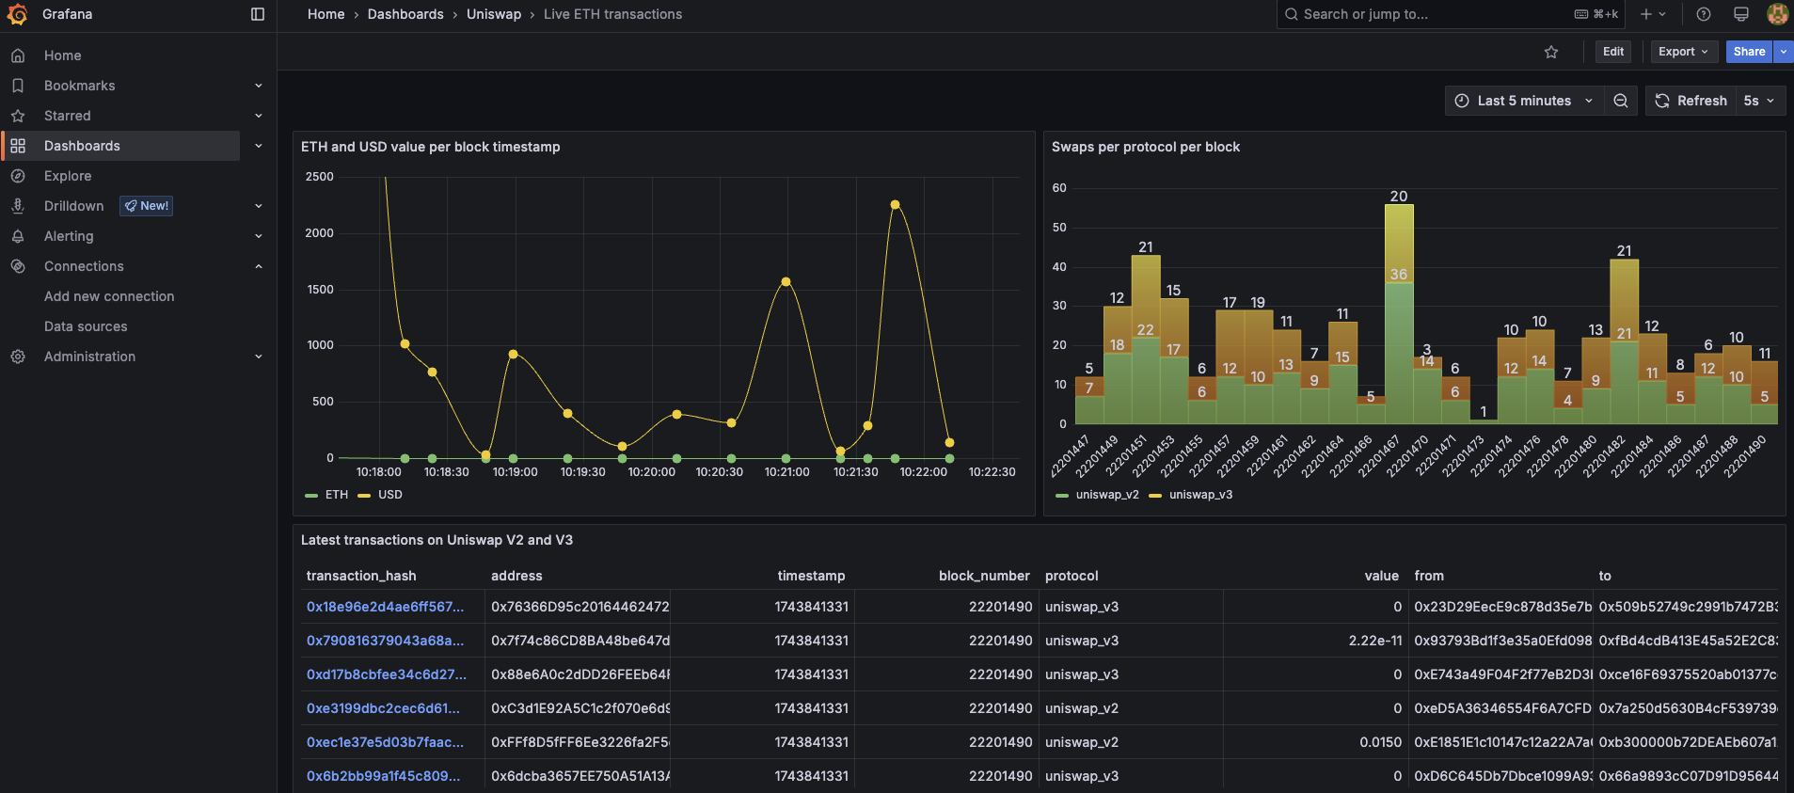The image size is (1794, 793).
Task: Sort by the protocol column header
Action: pos(1072,576)
